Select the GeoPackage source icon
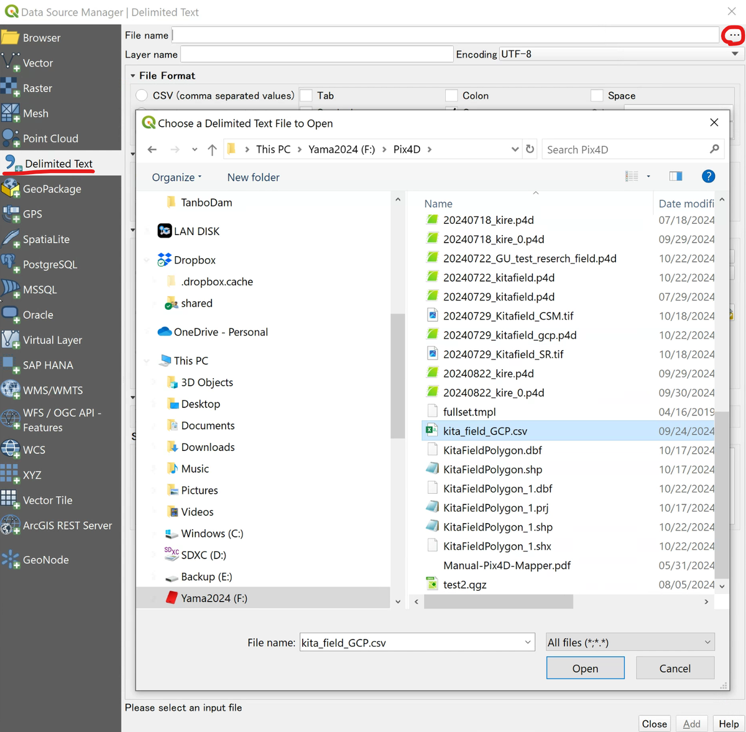This screenshot has height=732, width=746. 11,189
